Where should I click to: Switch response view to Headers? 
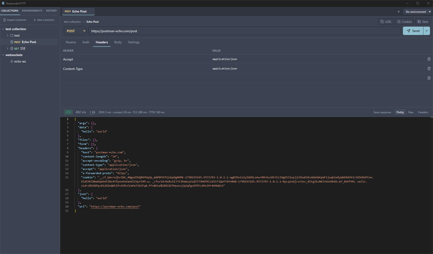pos(423,112)
